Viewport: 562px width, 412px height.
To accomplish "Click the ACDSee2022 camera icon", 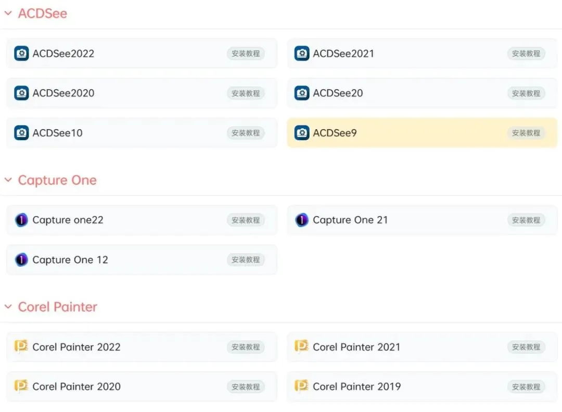I will pyautogui.click(x=21, y=54).
